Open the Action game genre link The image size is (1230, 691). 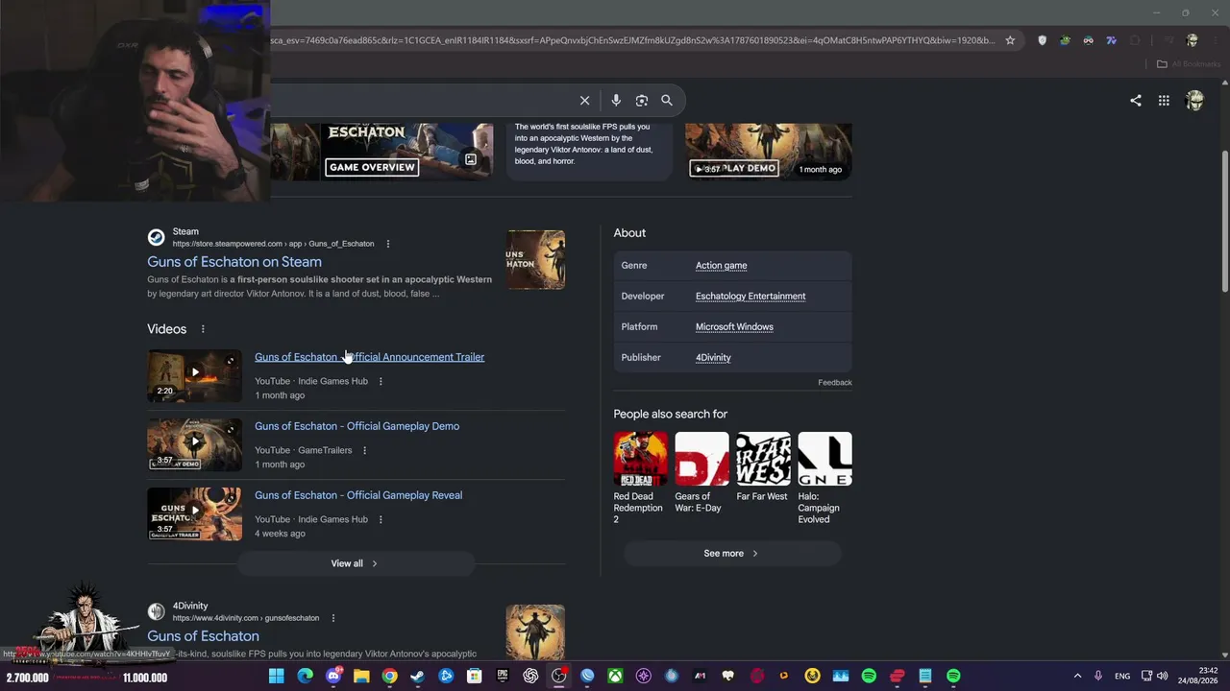721,266
